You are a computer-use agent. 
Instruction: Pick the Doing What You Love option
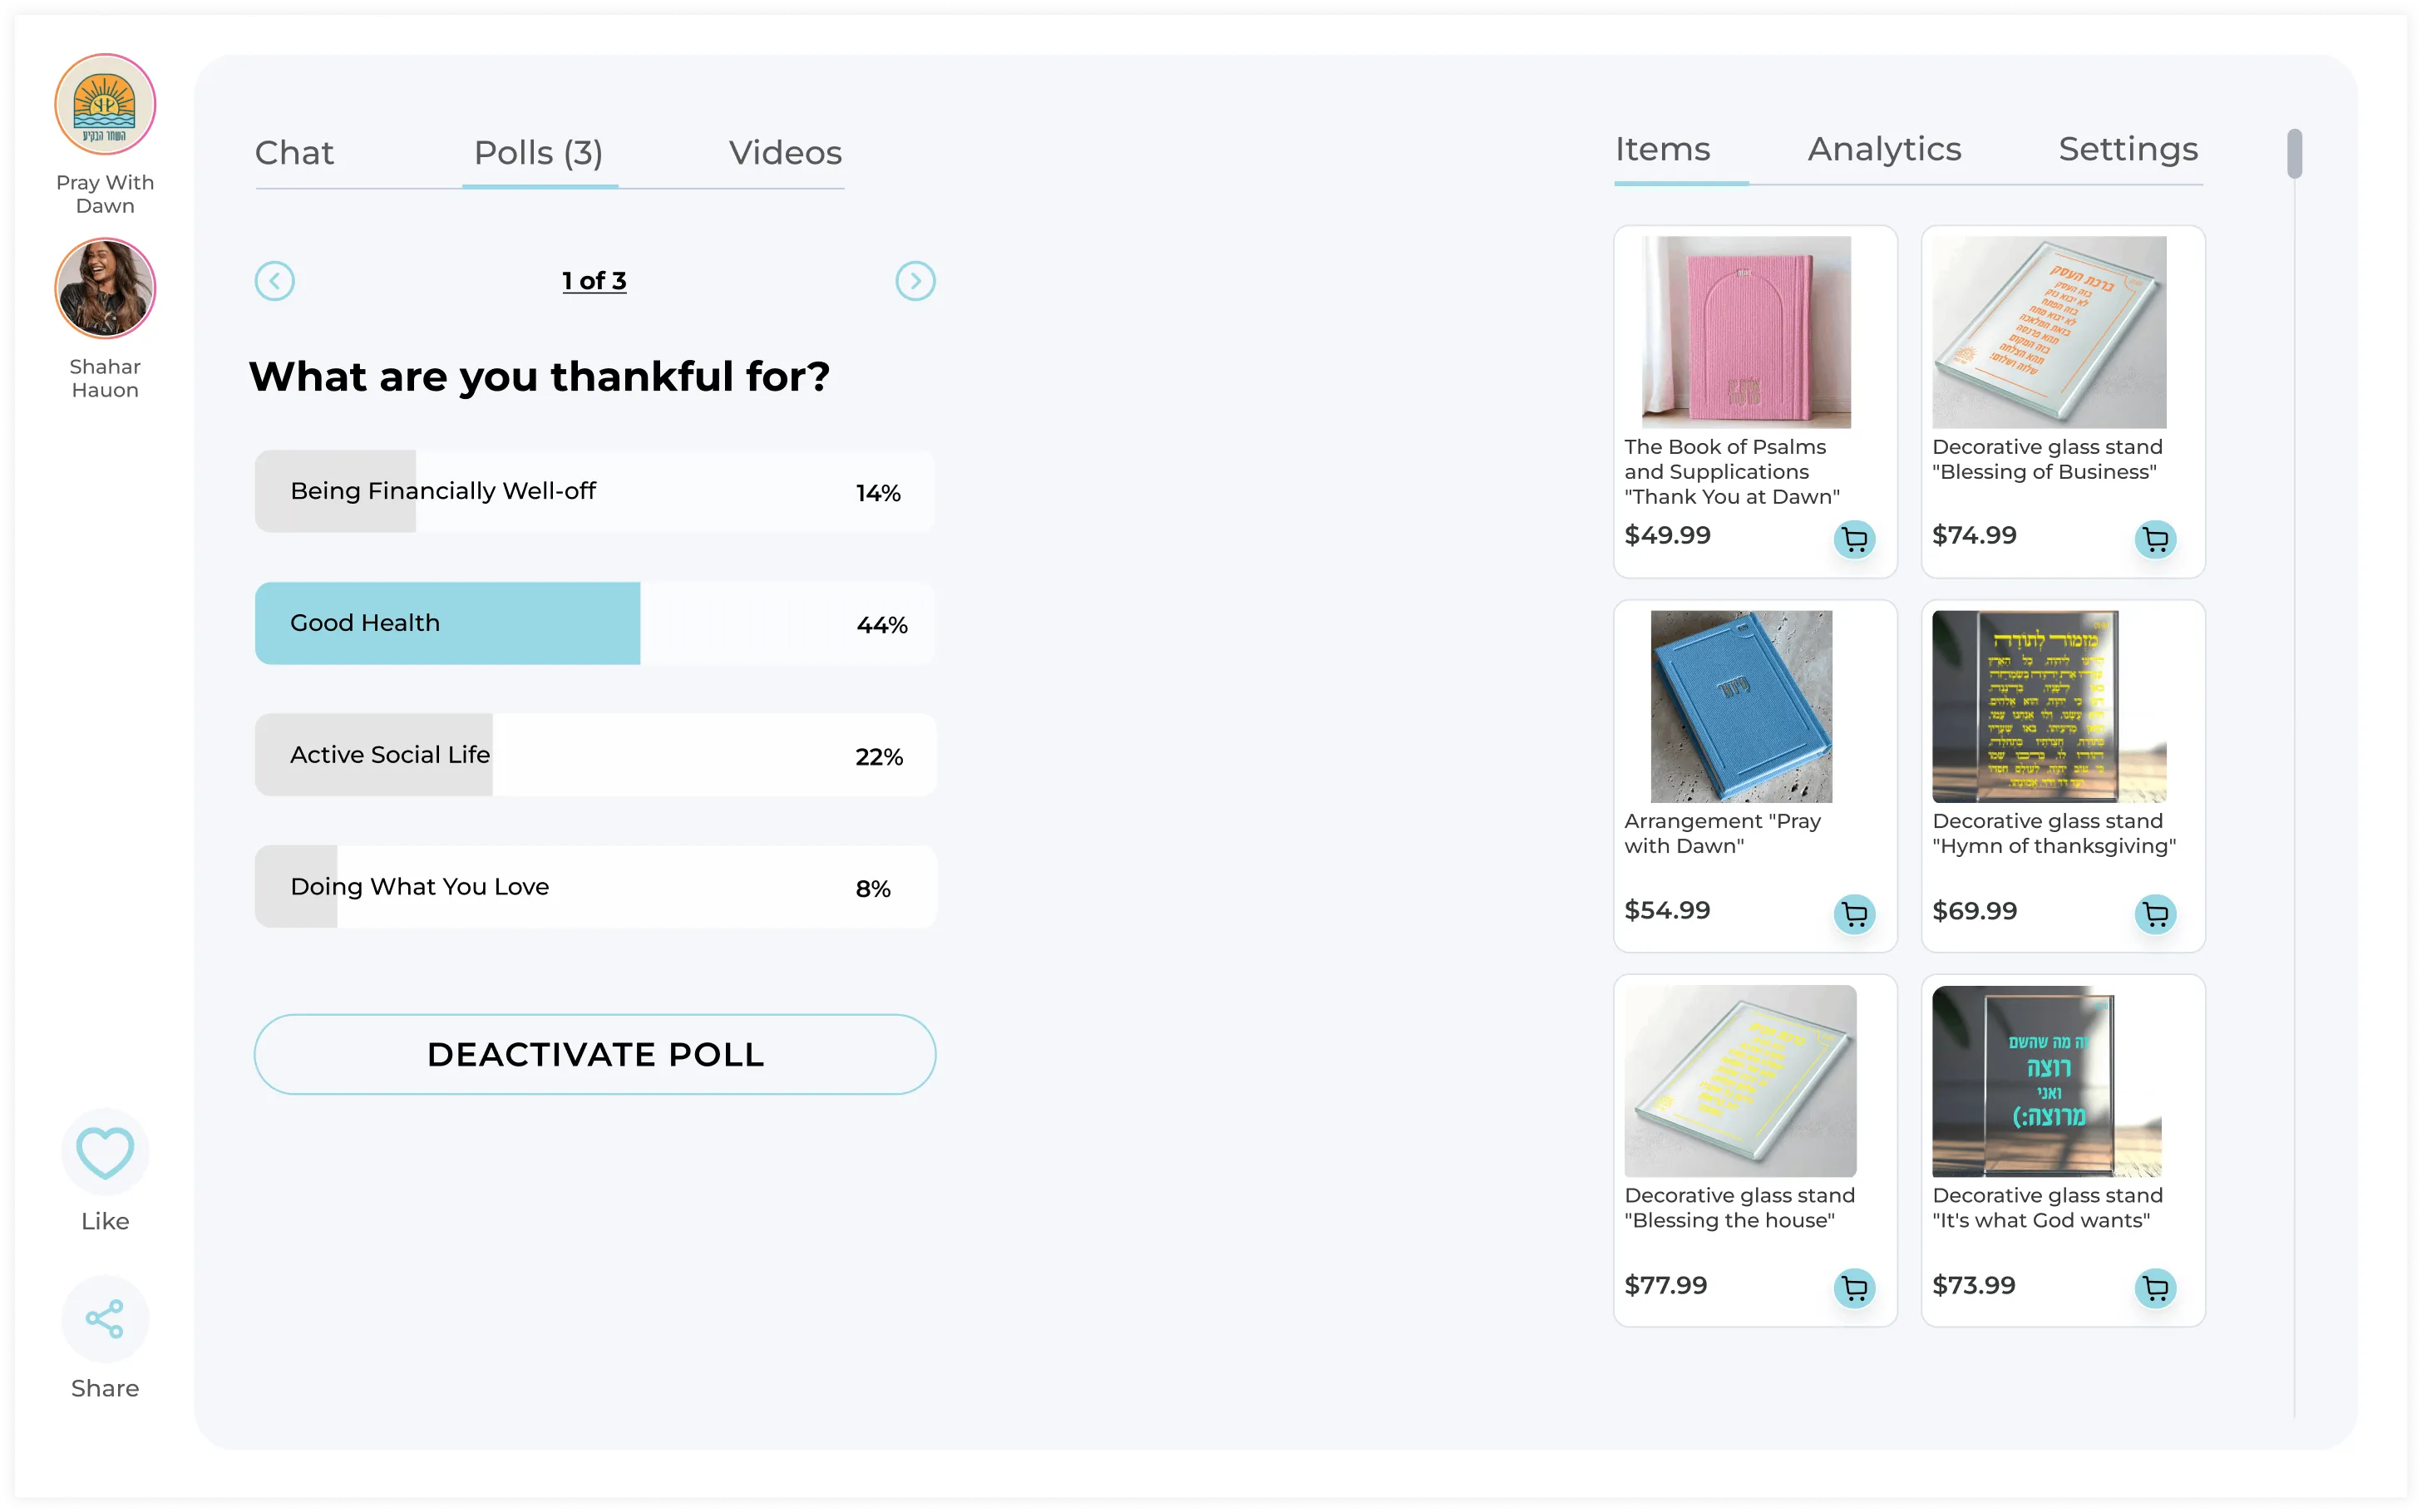pos(595,888)
